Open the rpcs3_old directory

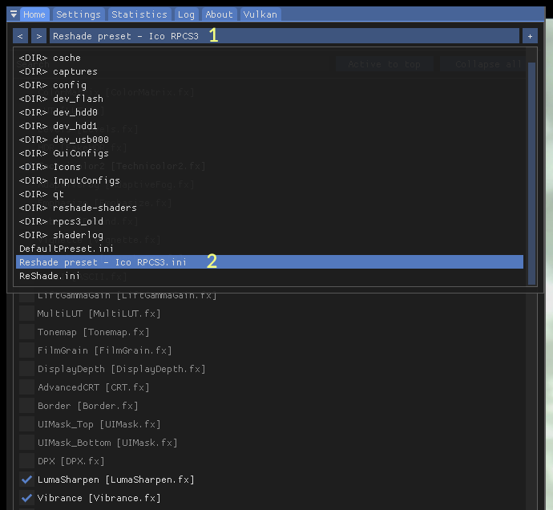270,221
